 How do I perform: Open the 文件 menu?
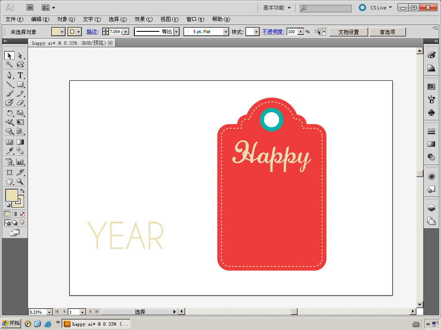[x=14, y=19]
